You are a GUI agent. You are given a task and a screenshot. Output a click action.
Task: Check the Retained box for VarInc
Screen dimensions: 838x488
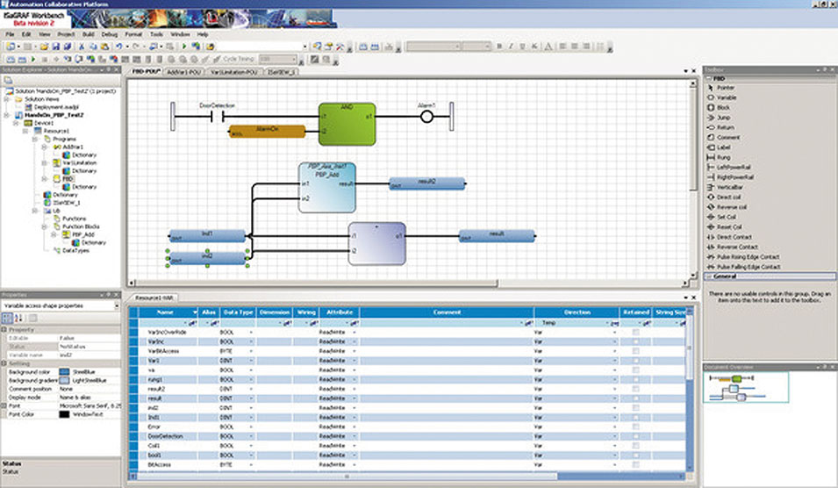pyautogui.click(x=635, y=342)
